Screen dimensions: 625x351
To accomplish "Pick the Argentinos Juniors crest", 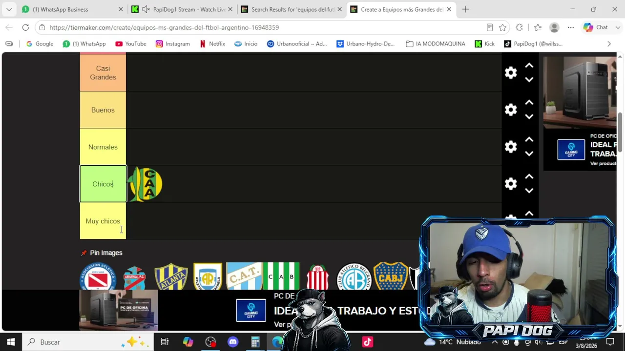I will pyautogui.click(x=98, y=276).
